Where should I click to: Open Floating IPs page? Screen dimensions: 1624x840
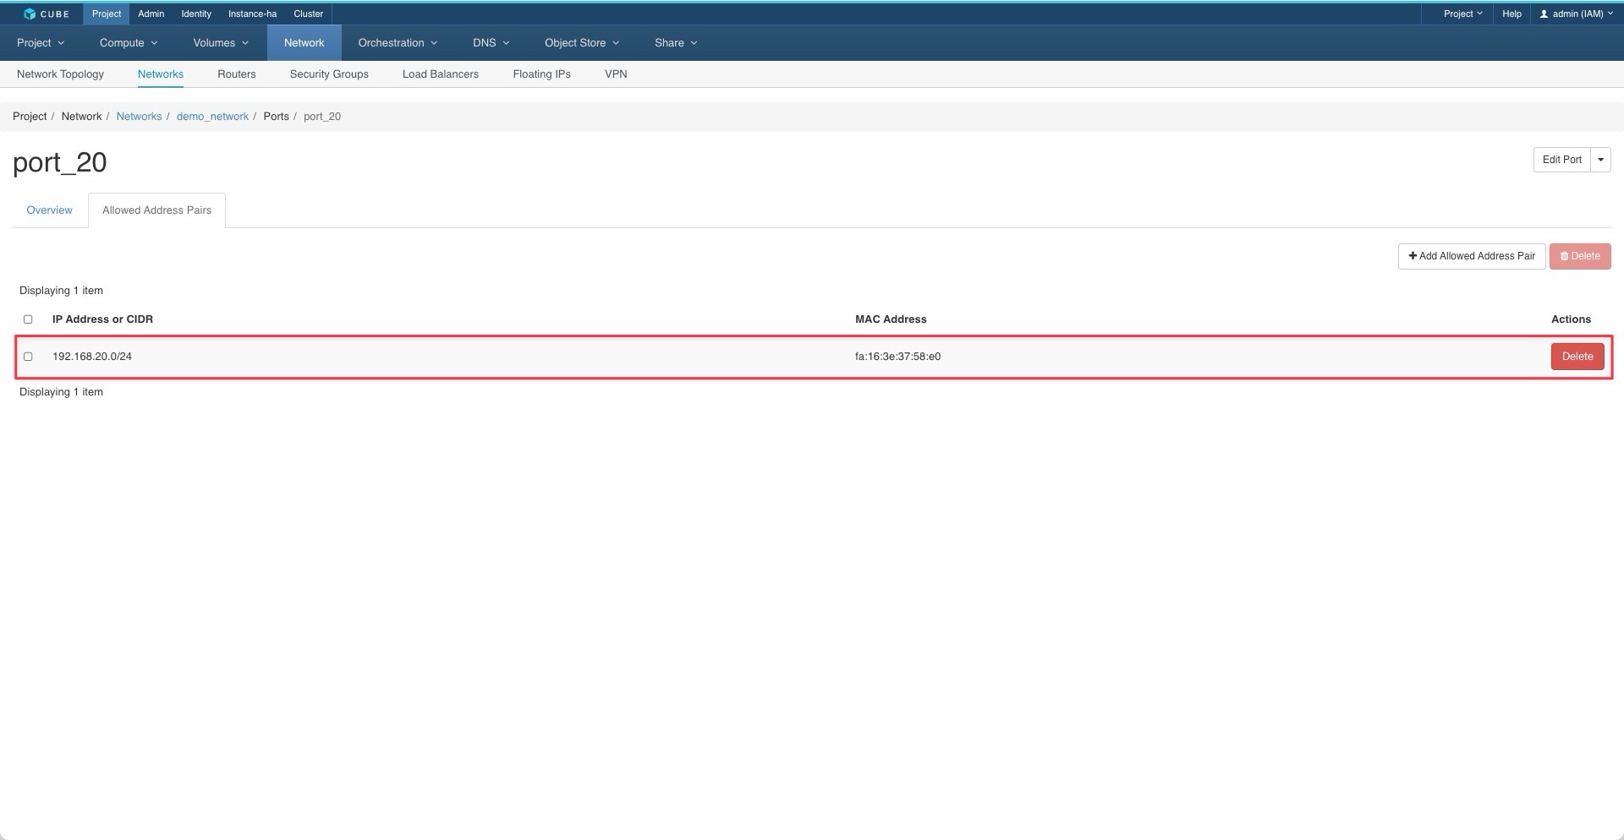541,74
